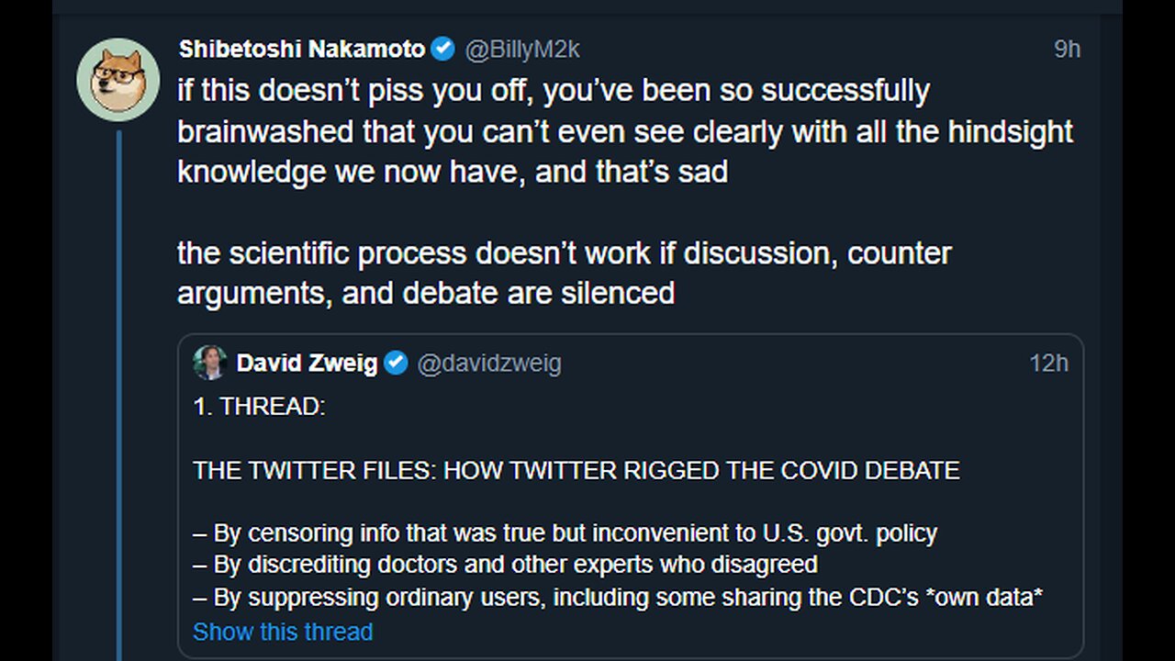Click Shibetoshi Nakamoto's blue verified badge
This screenshot has width=1175, height=661.
tap(443, 49)
